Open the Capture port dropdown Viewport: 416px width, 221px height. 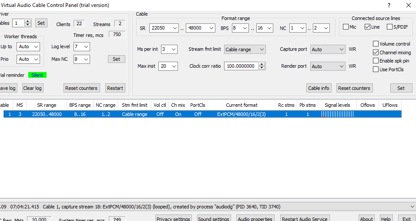tap(328, 49)
